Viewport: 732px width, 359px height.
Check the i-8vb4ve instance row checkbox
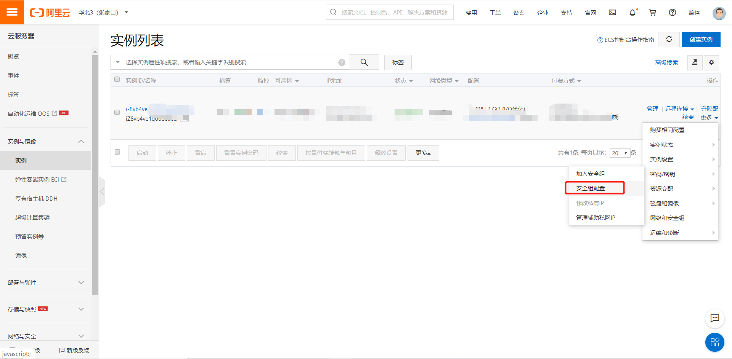(x=117, y=112)
